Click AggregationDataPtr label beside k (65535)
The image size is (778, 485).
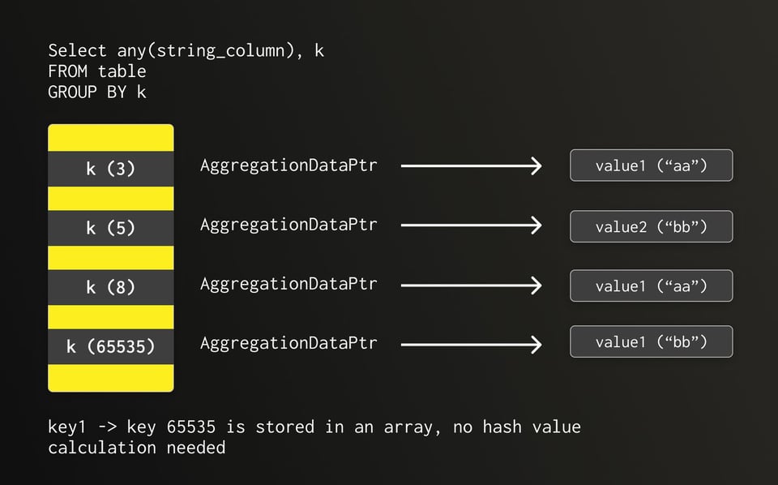(289, 343)
